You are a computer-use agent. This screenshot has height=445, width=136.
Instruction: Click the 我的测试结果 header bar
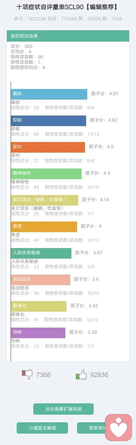tap(68, 36)
